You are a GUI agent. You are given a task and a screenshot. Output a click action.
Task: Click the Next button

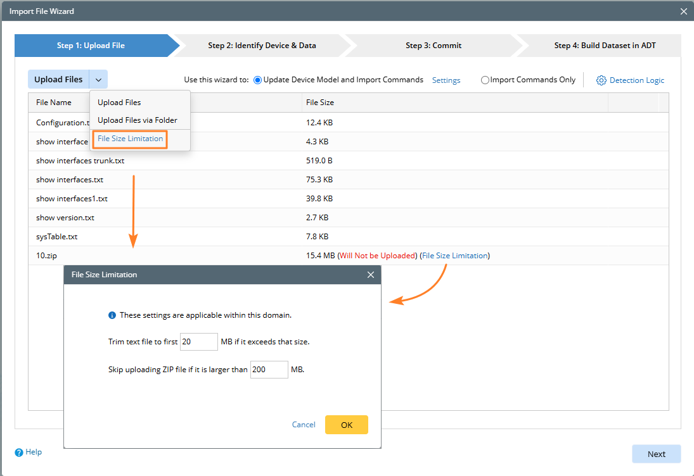(x=656, y=454)
